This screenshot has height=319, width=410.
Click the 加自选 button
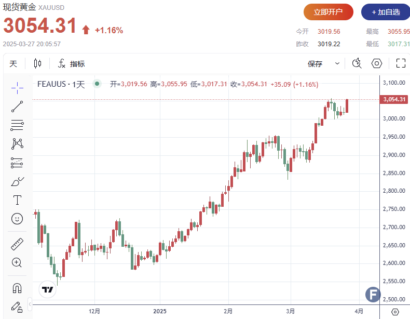386,12
